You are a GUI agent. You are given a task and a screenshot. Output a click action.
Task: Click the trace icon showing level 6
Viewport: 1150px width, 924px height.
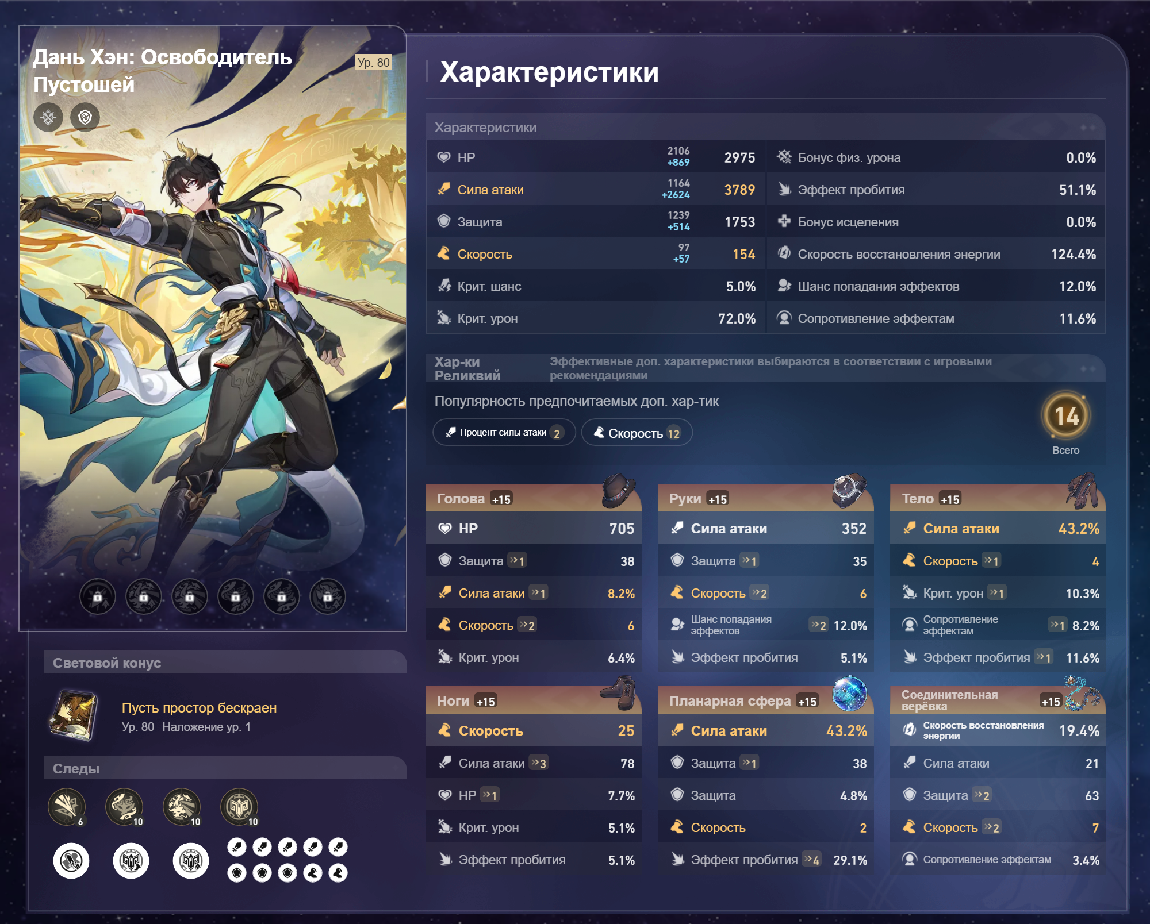[x=67, y=807]
